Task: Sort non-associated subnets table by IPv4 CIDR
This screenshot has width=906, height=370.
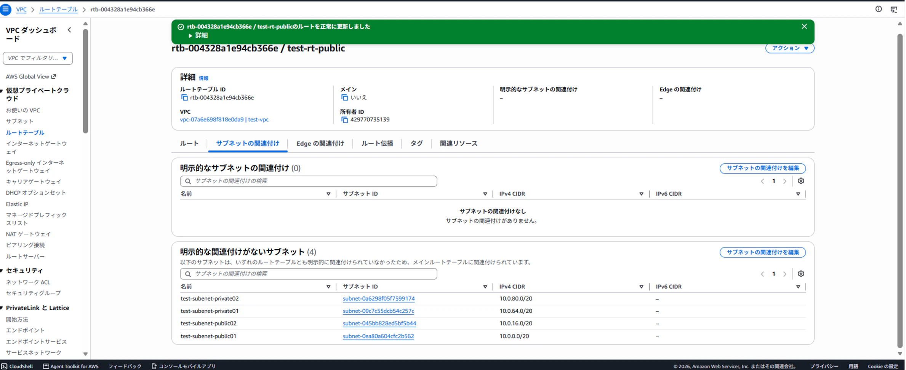Action: click(641, 287)
